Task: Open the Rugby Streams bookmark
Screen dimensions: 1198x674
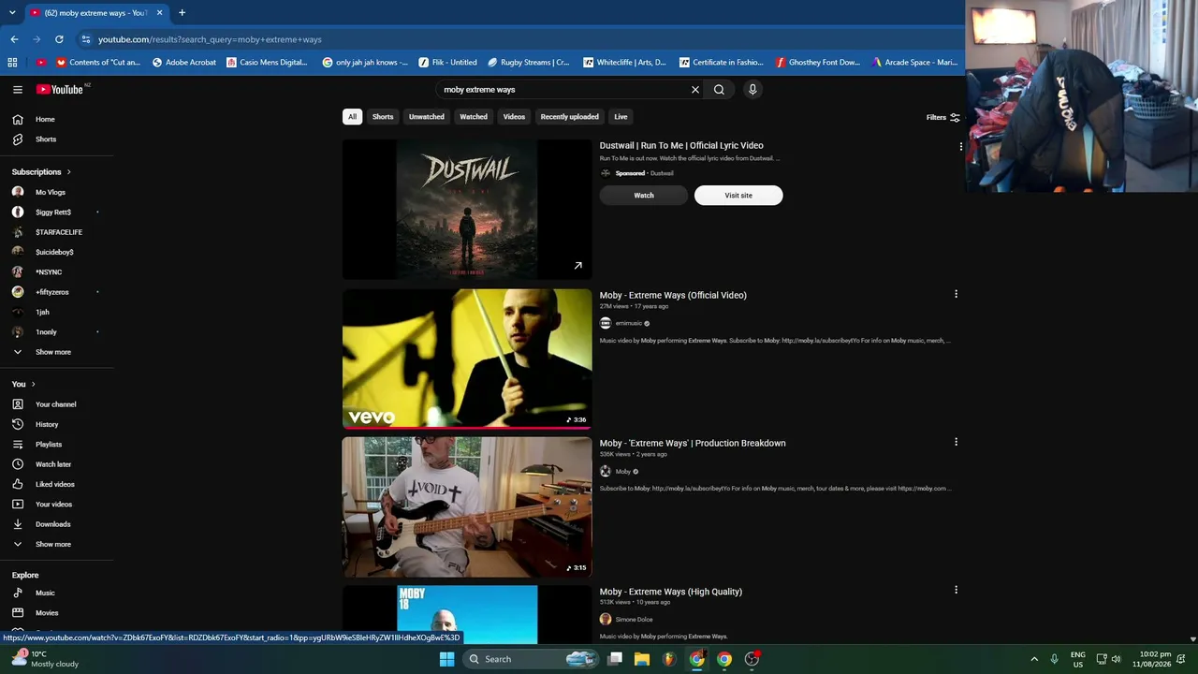Action: pos(529,63)
